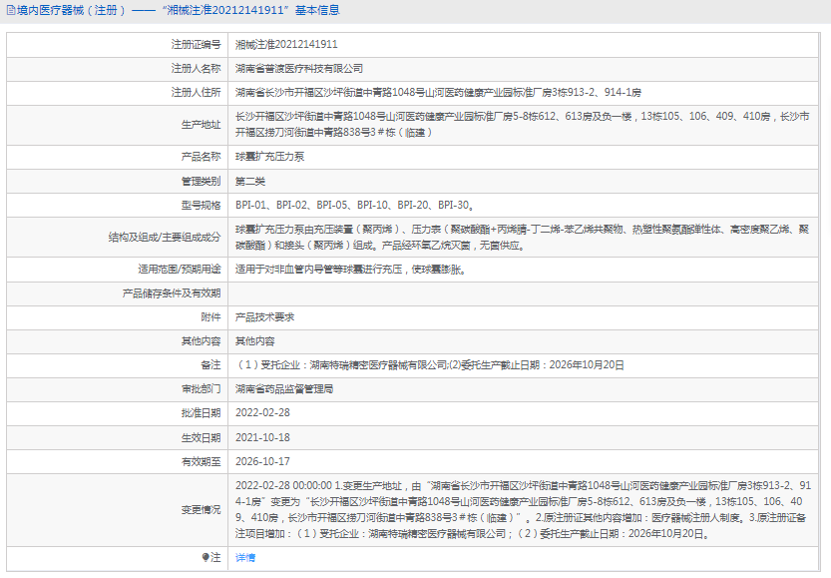The height and width of the screenshot is (578, 831).
Task: Click the bullet icon beside 注 label
Action: click(x=206, y=557)
